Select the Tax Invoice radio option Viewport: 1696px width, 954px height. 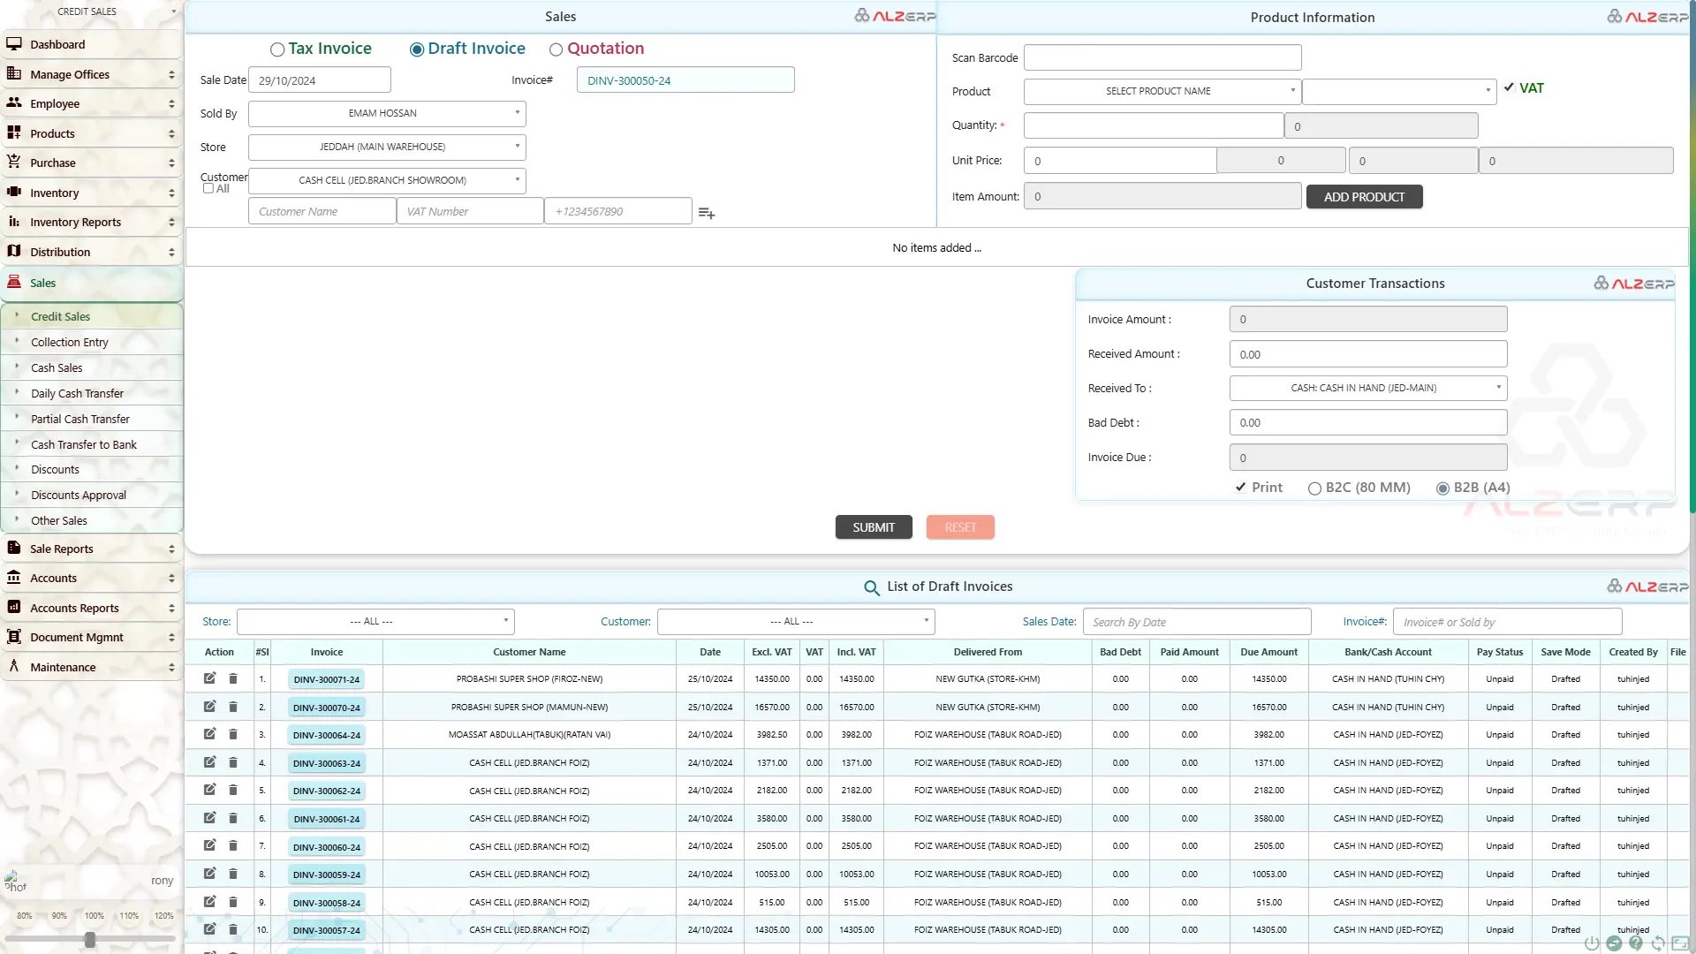tap(277, 49)
